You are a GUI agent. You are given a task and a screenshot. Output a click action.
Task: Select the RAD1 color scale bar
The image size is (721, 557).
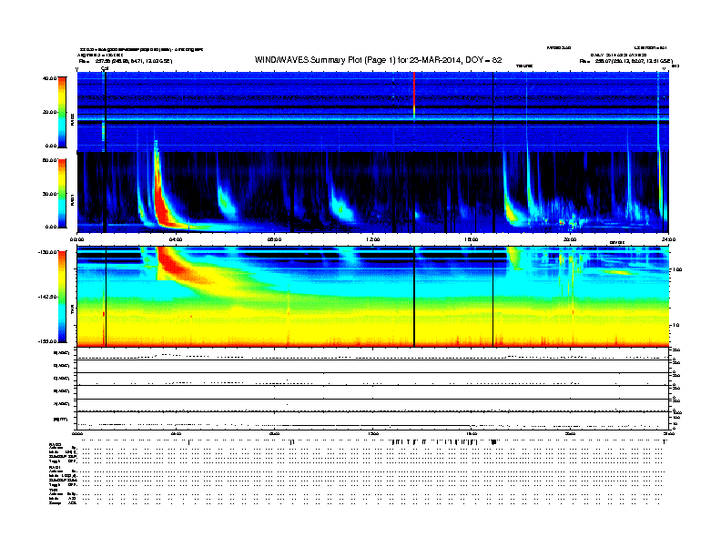tap(62, 193)
